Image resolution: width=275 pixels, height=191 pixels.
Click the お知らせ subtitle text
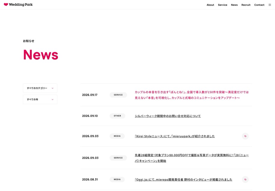(29, 41)
